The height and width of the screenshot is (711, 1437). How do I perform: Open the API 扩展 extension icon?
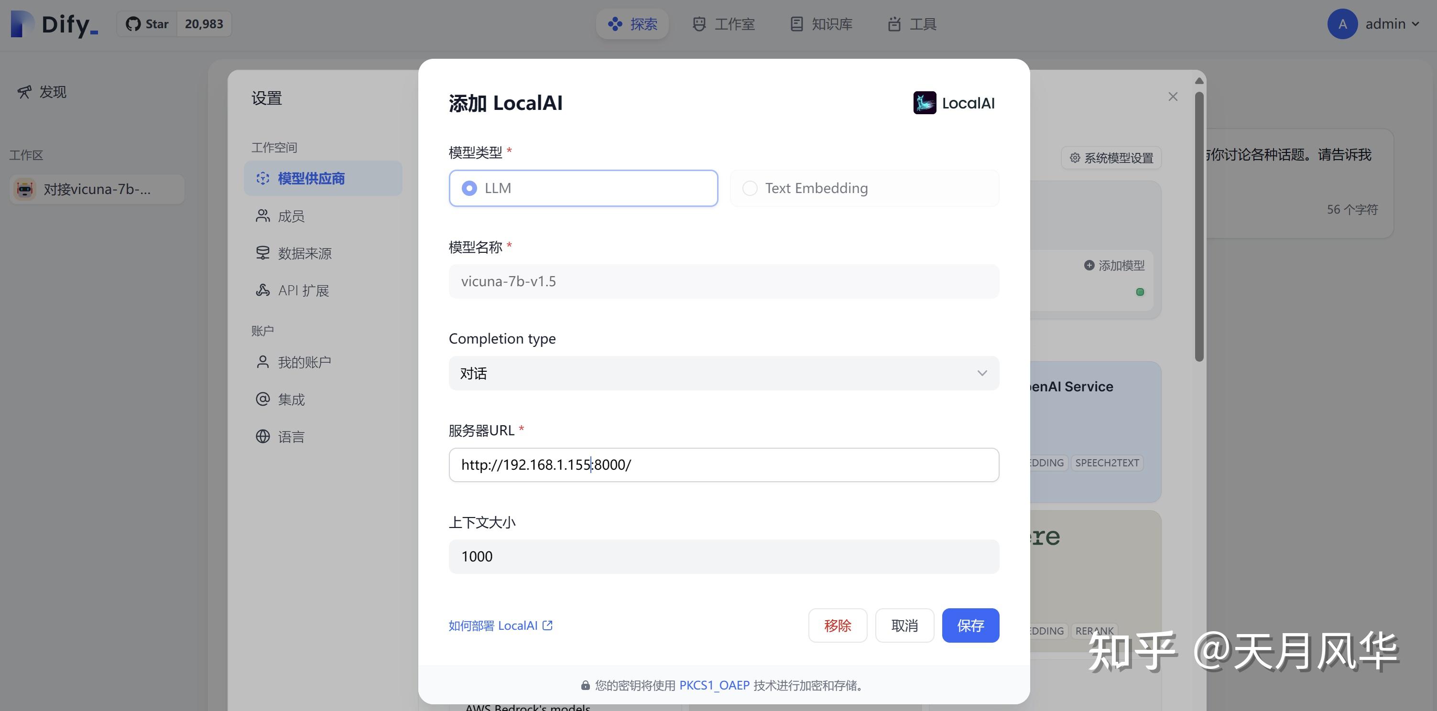[x=263, y=290]
